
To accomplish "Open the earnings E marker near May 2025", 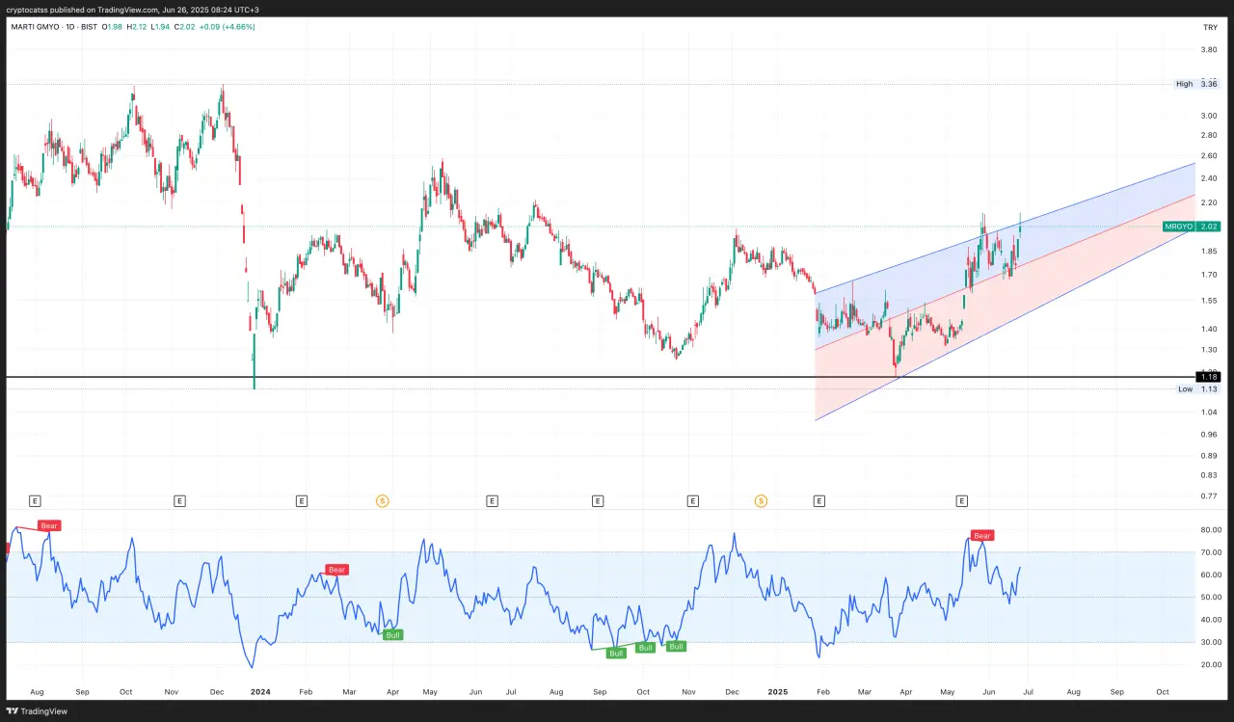I will [x=961, y=501].
